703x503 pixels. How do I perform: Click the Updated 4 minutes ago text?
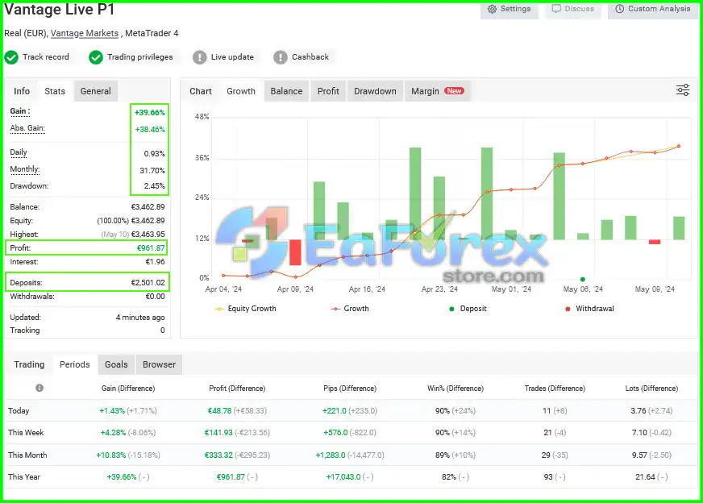(x=140, y=318)
